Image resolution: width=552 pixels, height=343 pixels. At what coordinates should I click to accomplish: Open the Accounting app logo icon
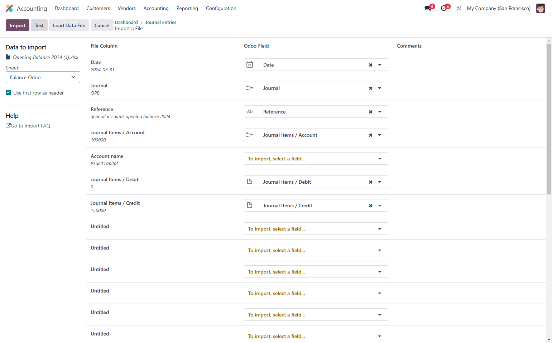coord(9,8)
